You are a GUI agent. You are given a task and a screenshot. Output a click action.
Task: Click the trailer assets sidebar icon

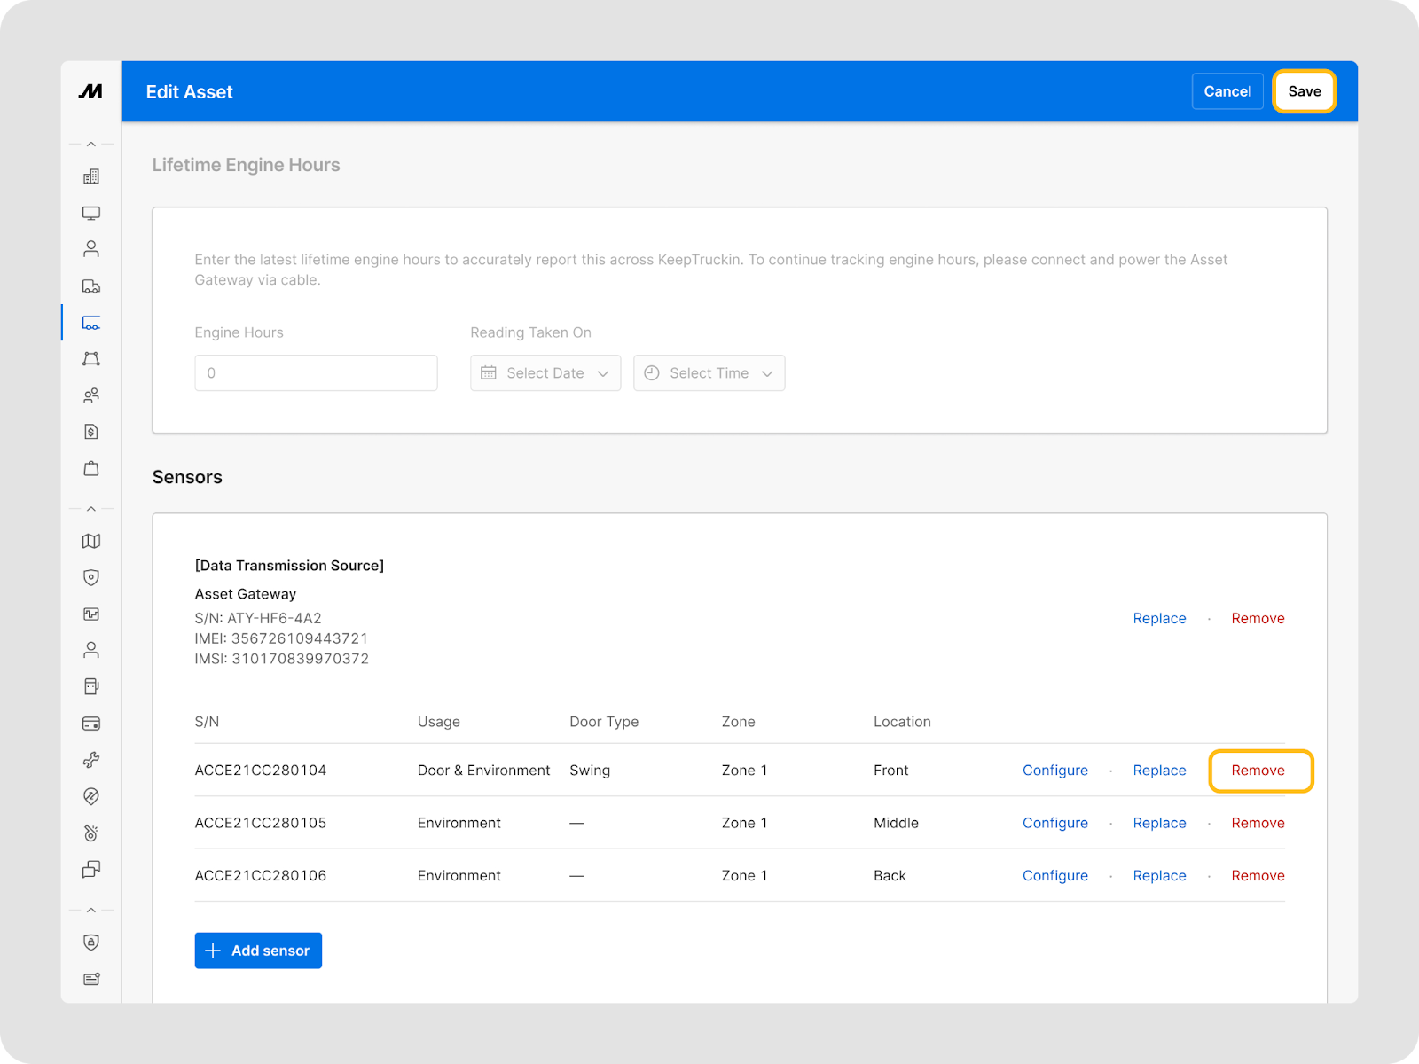click(90, 323)
